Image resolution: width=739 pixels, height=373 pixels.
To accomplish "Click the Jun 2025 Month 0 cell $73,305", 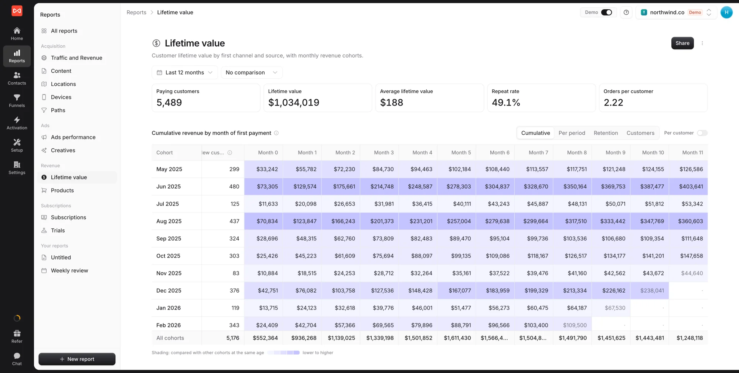I will (x=263, y=186).
